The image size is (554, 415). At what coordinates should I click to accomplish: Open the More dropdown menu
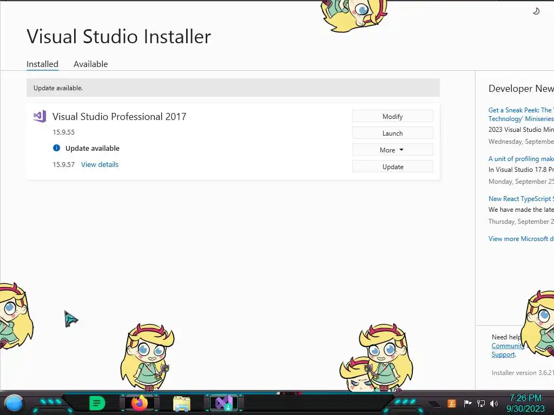(393, 150)
